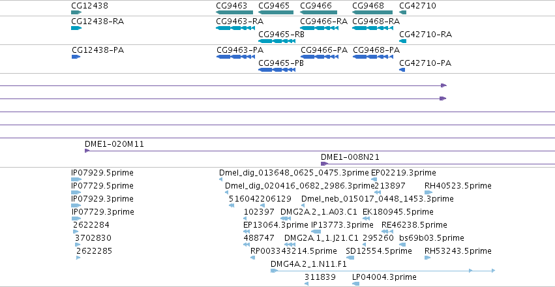Select EST IP07729.3prime
555x287 pixels.
103,212
